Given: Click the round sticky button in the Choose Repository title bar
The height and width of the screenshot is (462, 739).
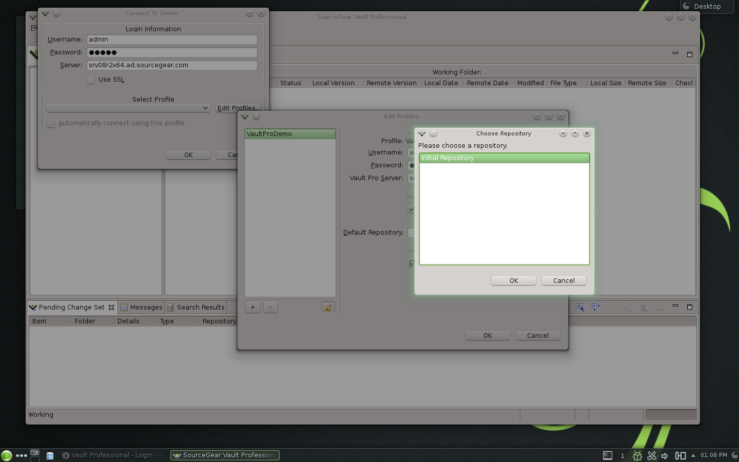Looking at the screenshot, I should (x=434, y=133).
